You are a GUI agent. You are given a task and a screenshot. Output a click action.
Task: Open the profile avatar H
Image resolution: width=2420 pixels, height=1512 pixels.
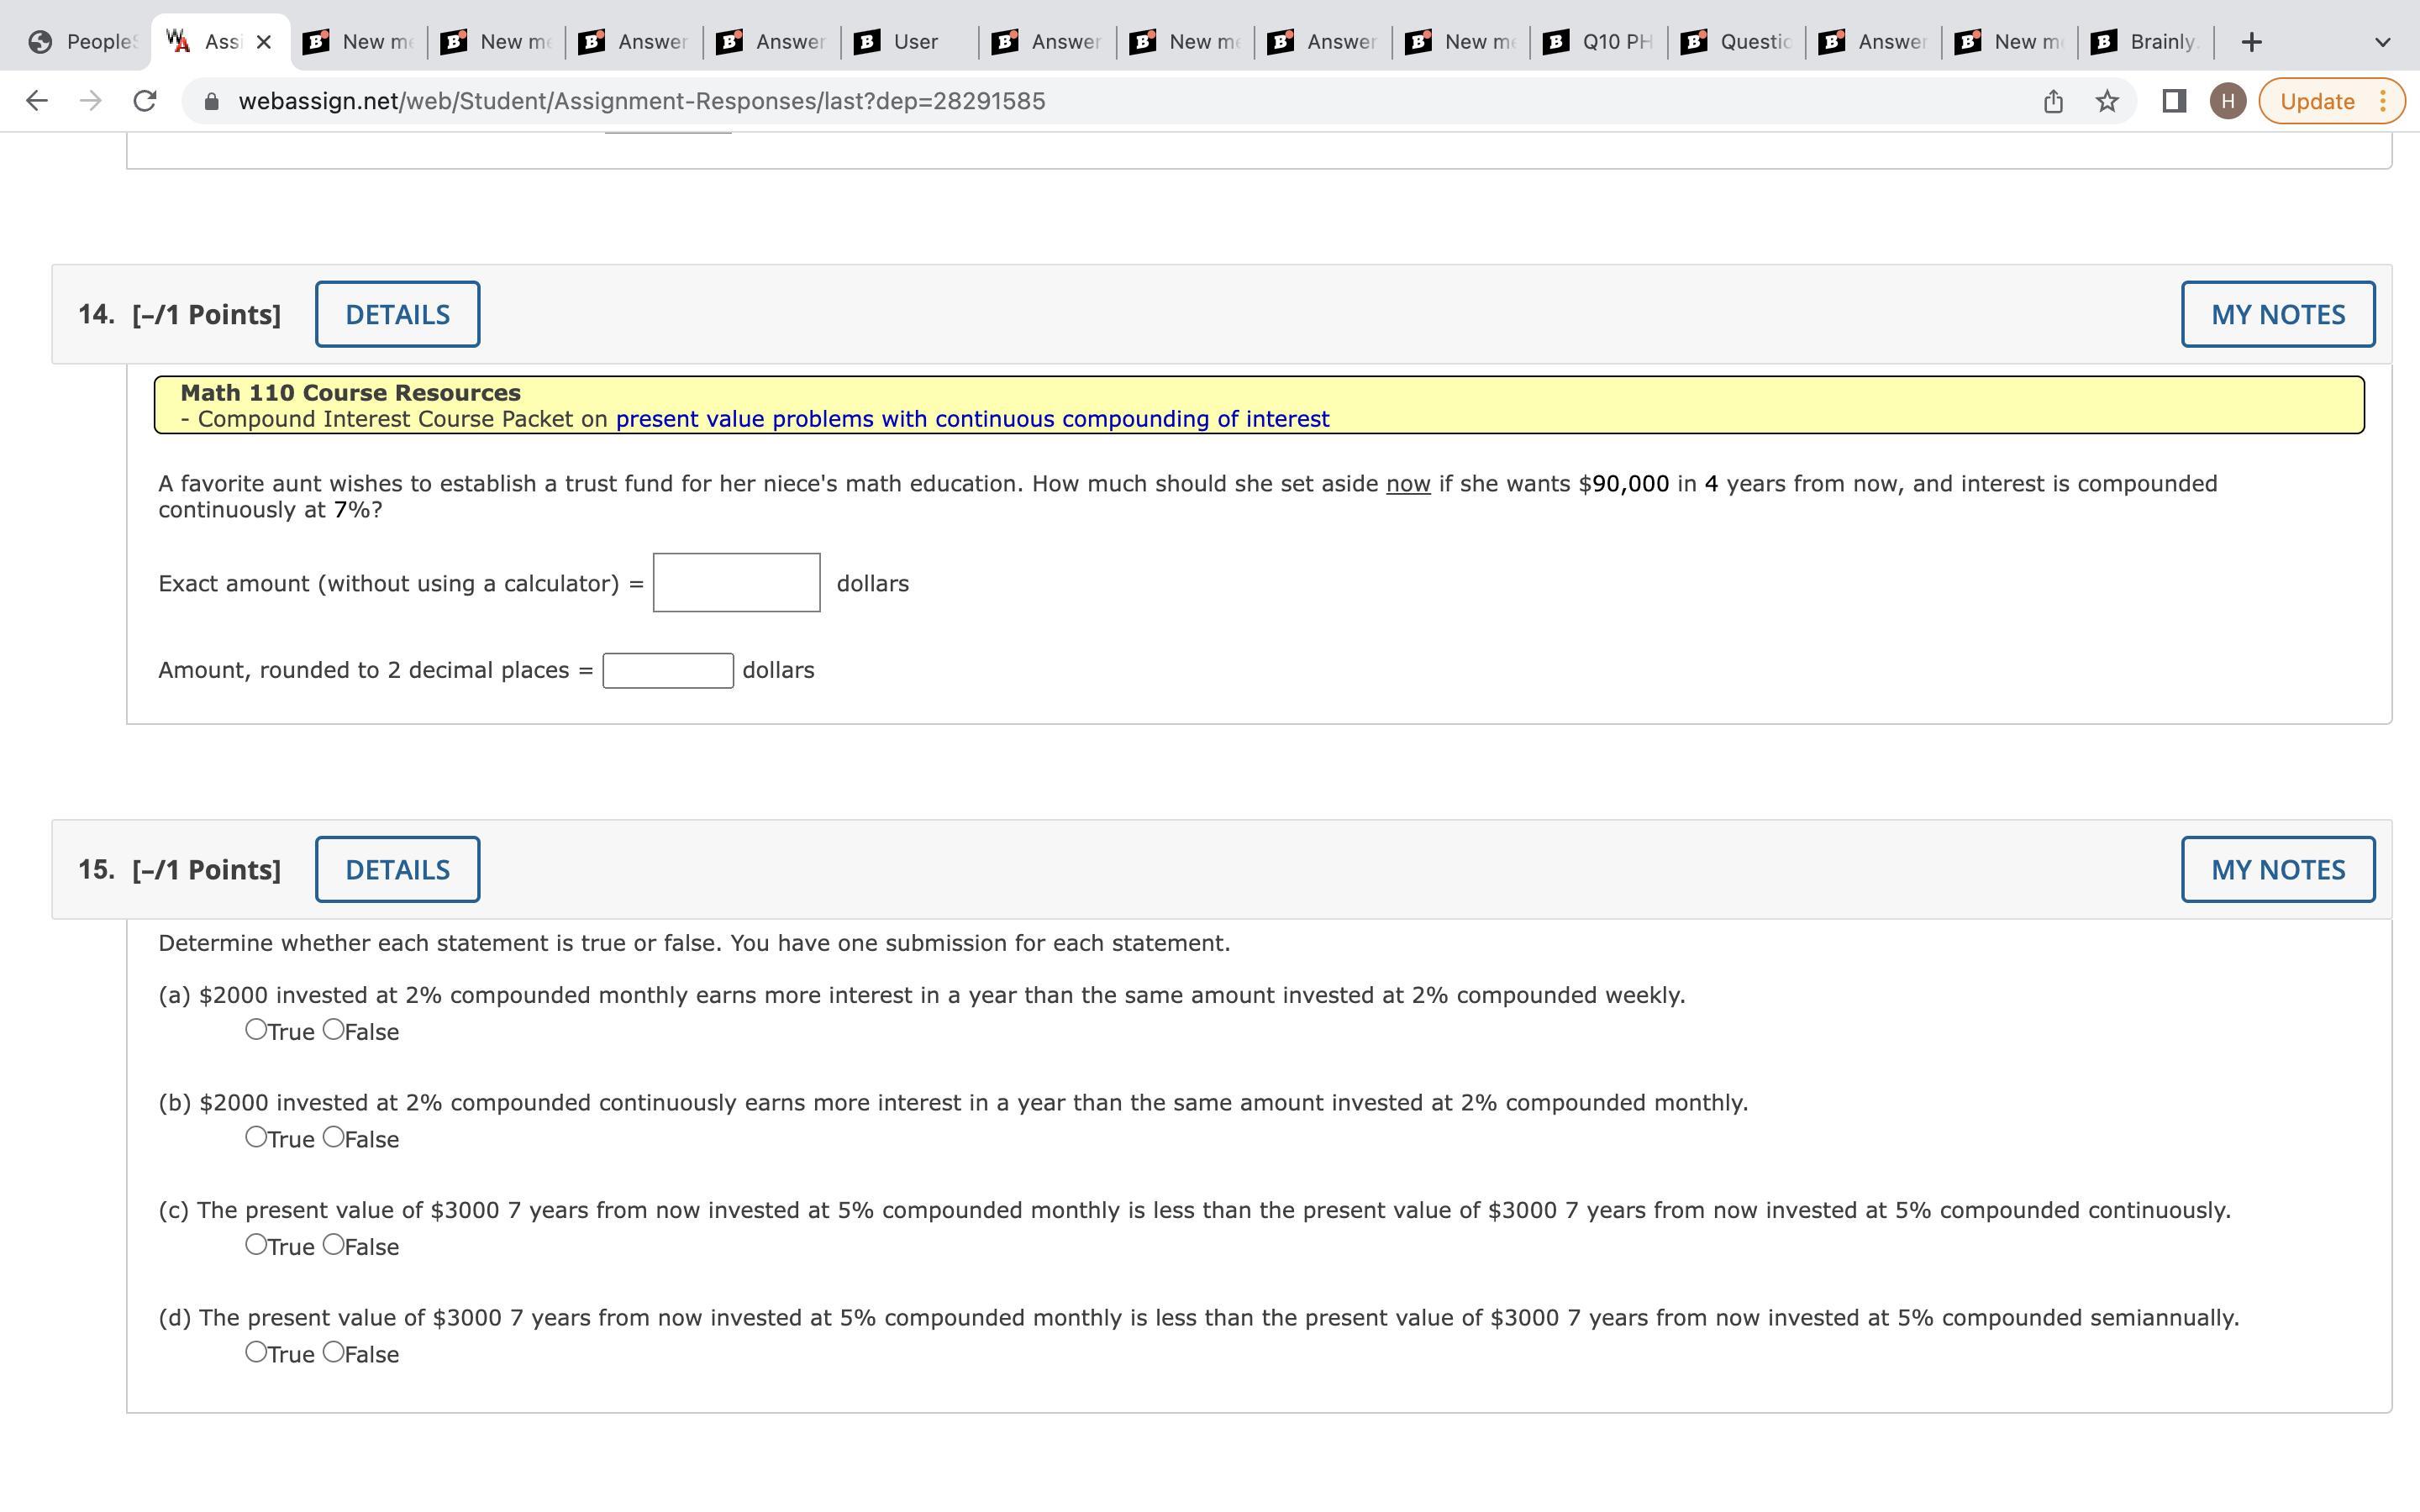2227,101
